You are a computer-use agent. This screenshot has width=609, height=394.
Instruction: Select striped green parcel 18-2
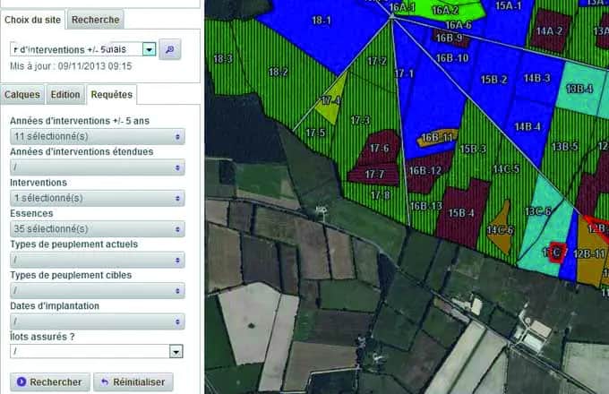[278, 72]
